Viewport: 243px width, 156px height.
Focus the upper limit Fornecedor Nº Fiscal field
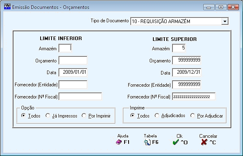tap(194, 96)
